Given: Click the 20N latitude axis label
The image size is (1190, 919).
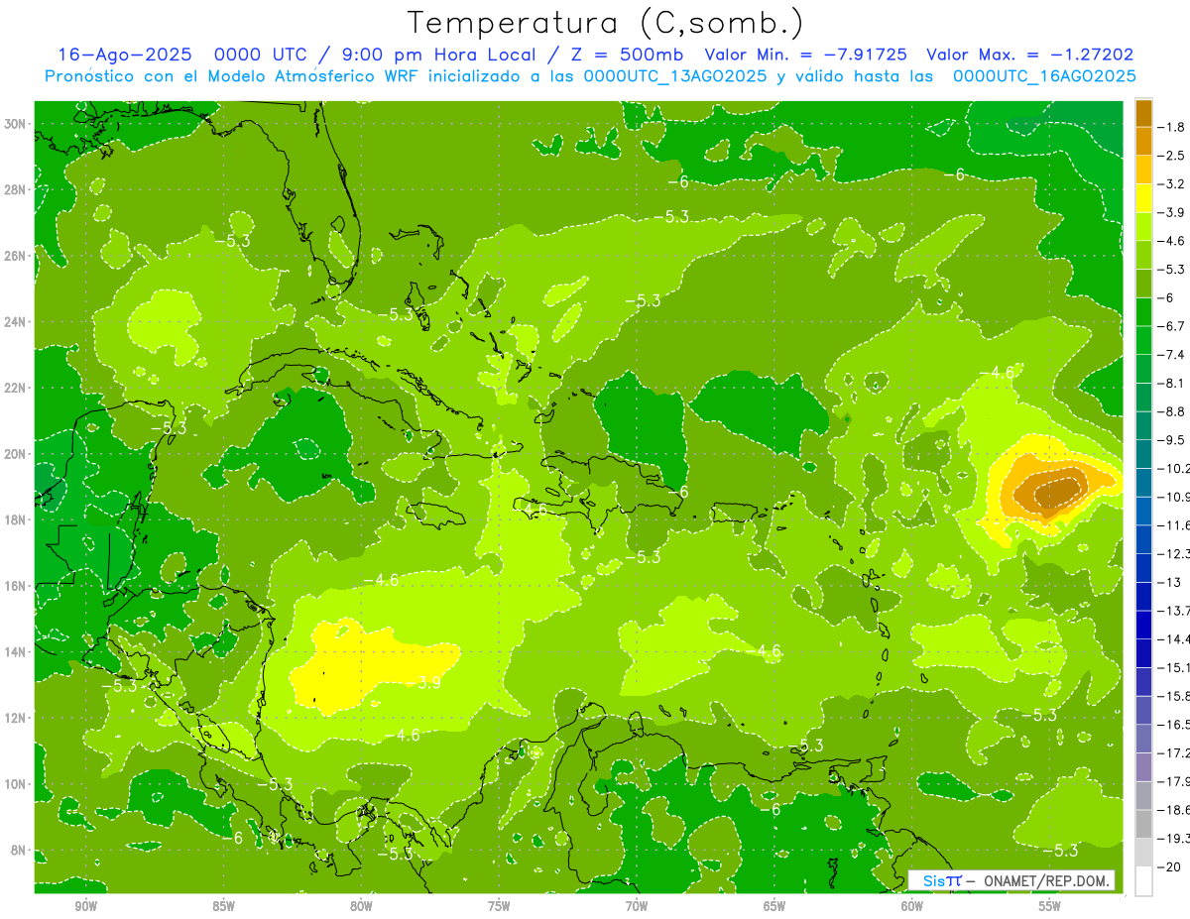Looking at the screenshot, I should [17, 453].
